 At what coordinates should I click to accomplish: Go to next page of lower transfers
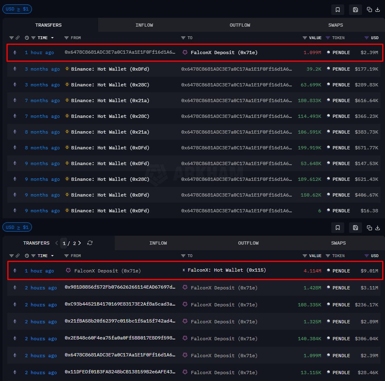pyautogui.click(x=80, y=243)
